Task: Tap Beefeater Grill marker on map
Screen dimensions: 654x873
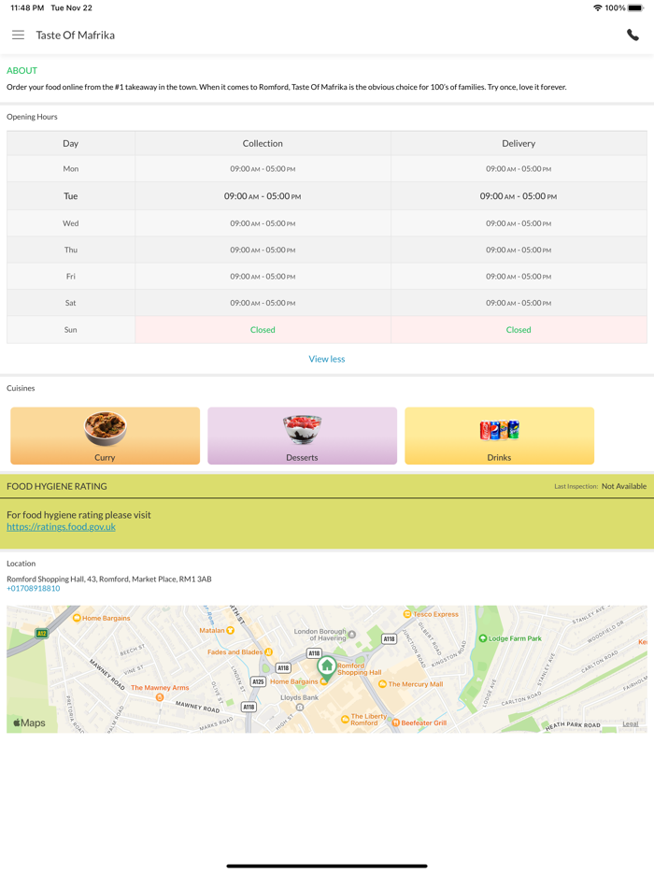Action: (x=396, y=723)
